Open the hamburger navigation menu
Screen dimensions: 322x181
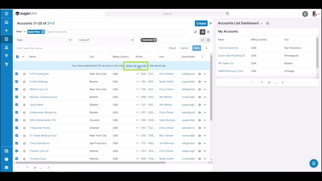tap(6, 14)
